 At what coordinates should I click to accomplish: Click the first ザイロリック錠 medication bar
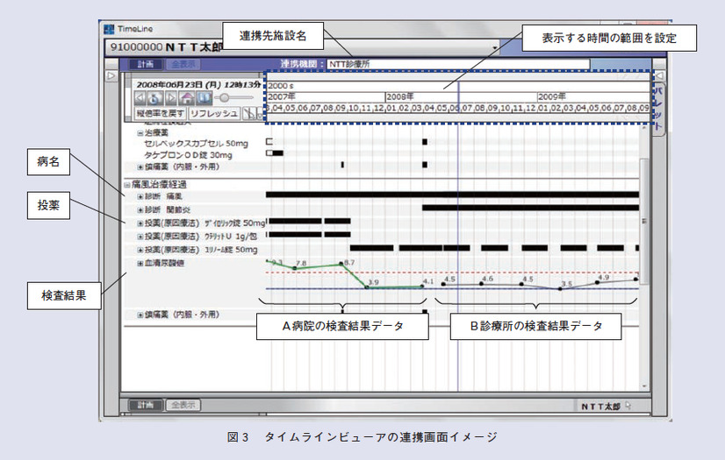(x=295, y=222)
